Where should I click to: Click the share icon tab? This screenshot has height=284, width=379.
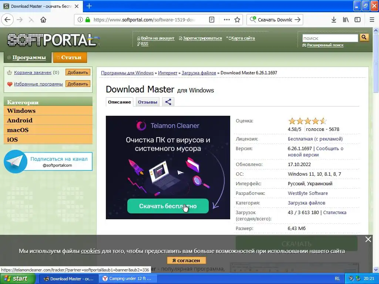pos(168,102)
